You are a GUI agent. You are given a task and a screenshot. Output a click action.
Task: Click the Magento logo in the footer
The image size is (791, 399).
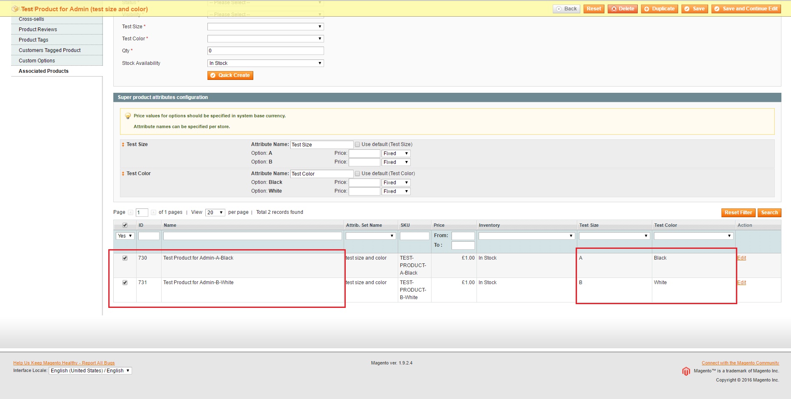click(686, 371)
